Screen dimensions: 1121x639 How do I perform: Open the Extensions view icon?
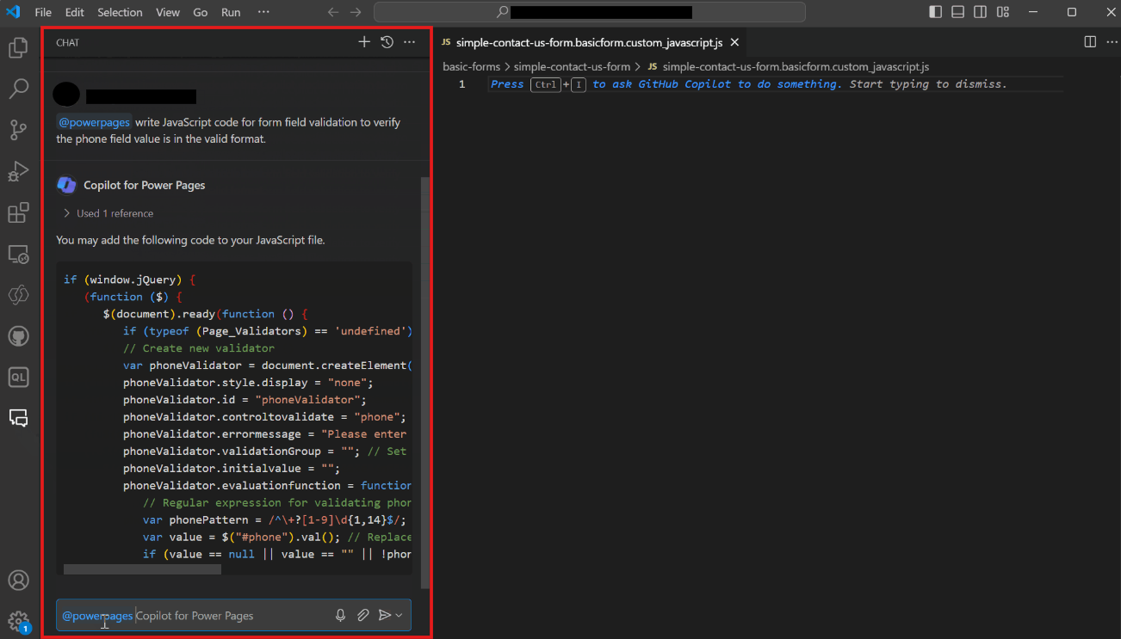point(18,212)
